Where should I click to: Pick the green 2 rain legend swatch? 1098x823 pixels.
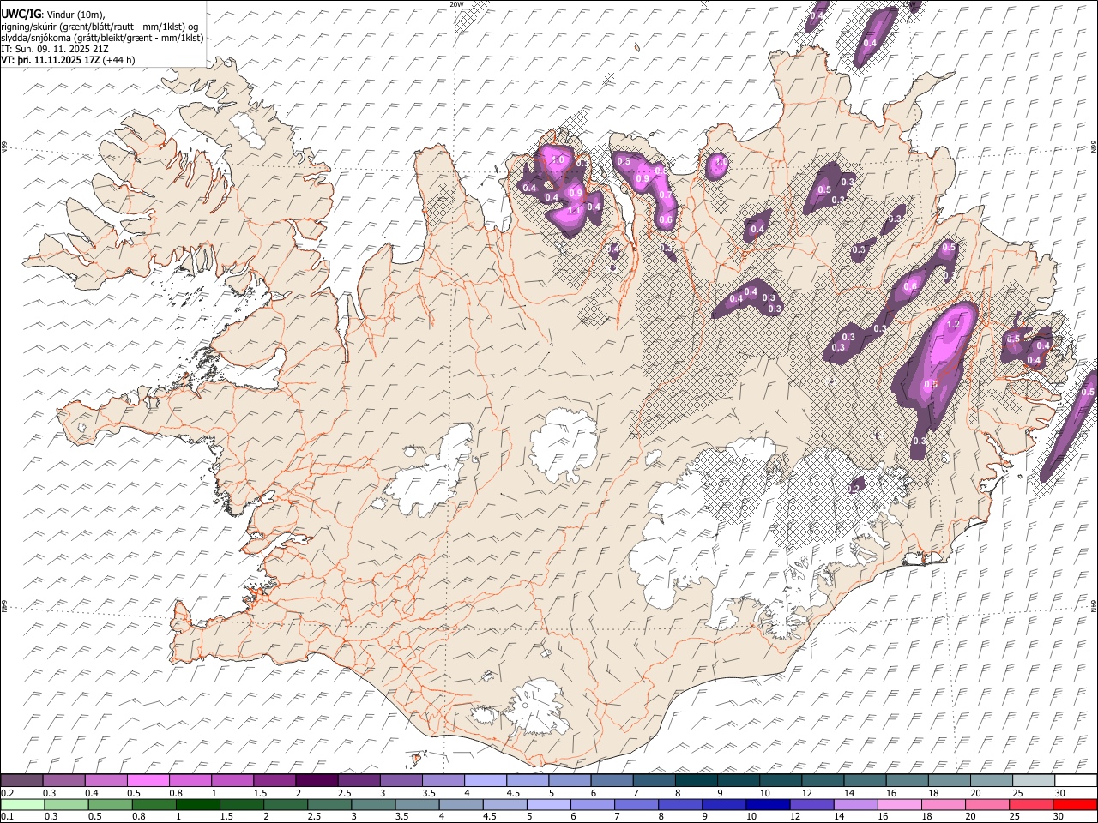(x=286, y=804)
